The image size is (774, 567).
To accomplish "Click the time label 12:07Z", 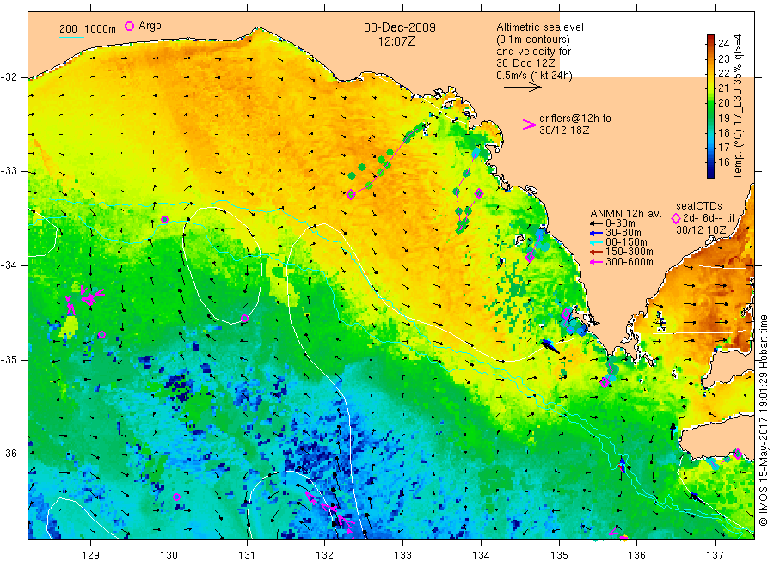I will pyautogui.click(x=396, y=41).
